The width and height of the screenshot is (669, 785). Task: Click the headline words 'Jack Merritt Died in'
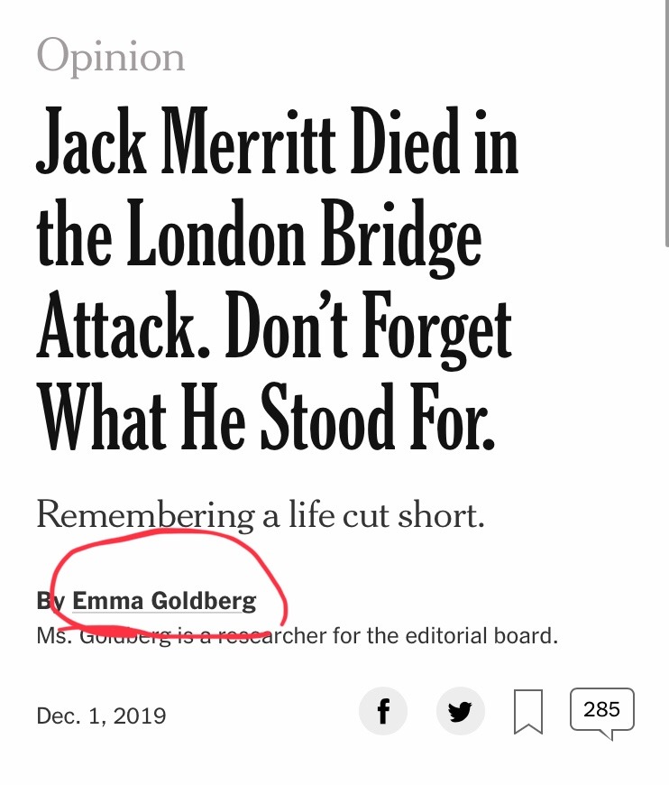pos(277,141)
